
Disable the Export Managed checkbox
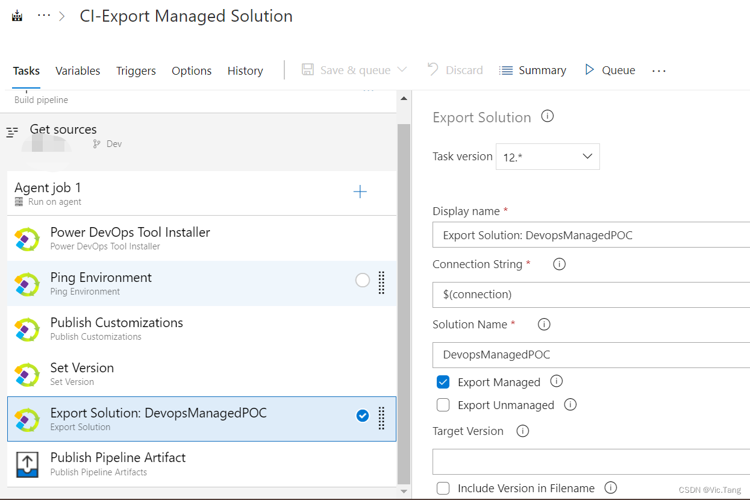[x=443, y=382]
